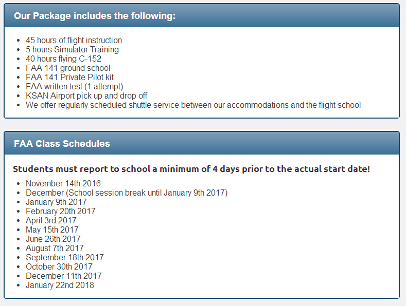
Task: Click 'FAA 141 ground school' entry
Action: [68, 68]
